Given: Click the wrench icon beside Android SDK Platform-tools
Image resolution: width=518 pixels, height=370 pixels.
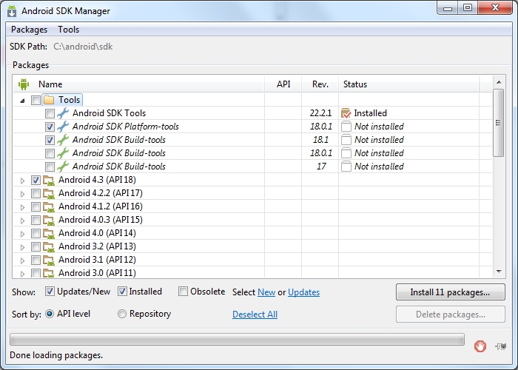Looking at the screenshot, I should pyautogui.click(x=63, y=127).
